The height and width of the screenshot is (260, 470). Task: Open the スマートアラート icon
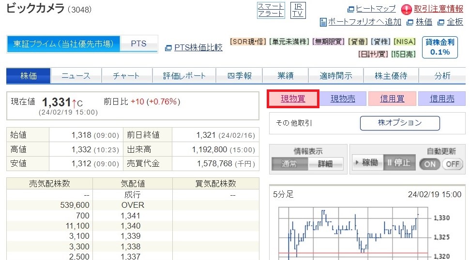271,10
